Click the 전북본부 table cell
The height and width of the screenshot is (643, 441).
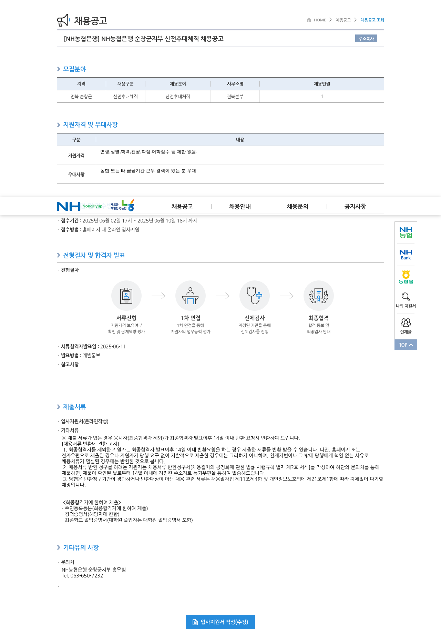(x=235, y=97)
